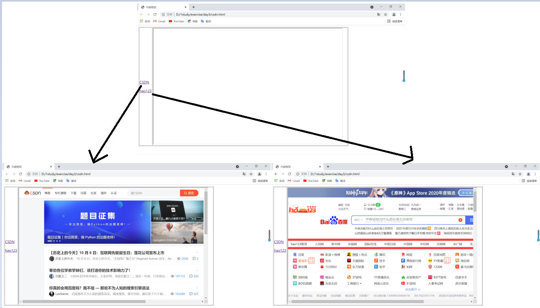540x308 pixels.
Task: Open the 地图 maps bookmark in the bottom-left window
Action: tap(58, 181)
